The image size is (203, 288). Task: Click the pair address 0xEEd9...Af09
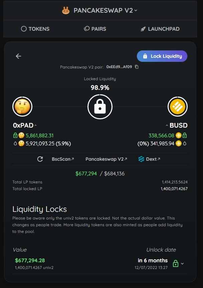(x=119, y=67)
